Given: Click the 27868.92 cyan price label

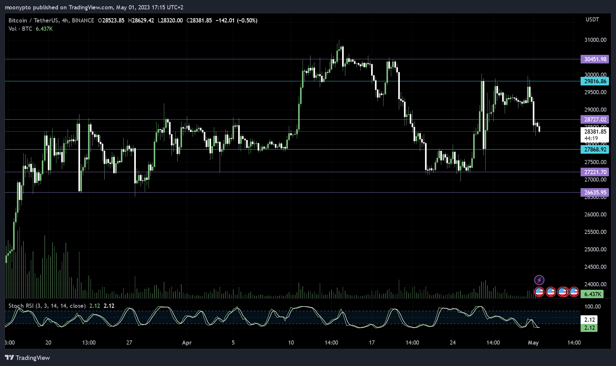Looking at the screenshot, I should [595, 150].
